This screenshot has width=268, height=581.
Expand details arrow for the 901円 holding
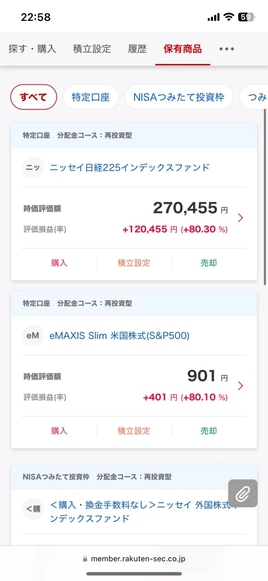(x=241, y=386)
